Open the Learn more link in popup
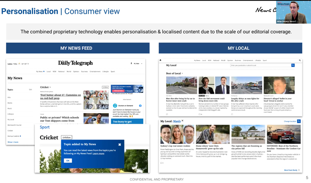 [98, 154]
